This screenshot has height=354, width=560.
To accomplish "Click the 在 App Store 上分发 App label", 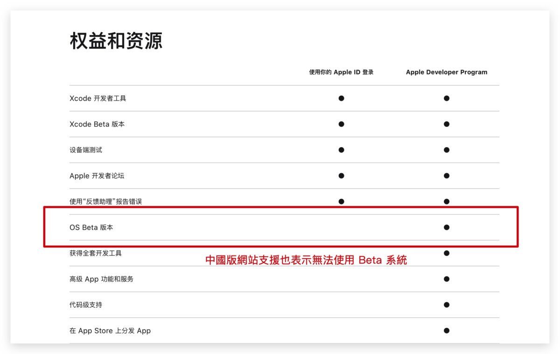I will coord(110,331).
